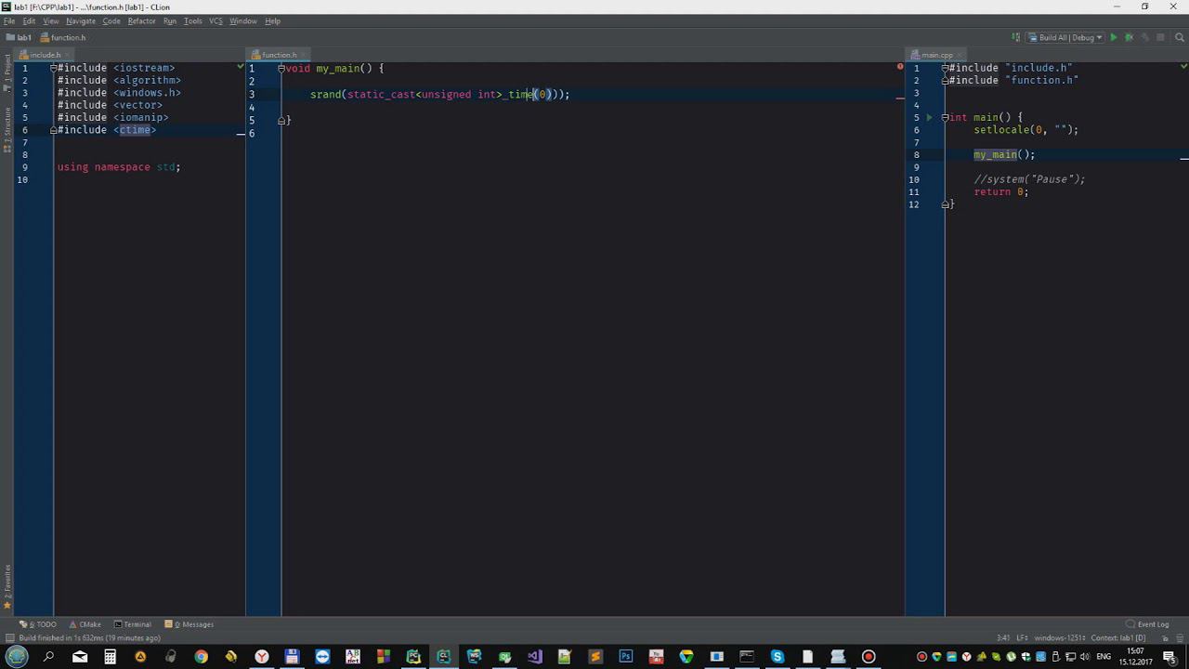Open the Messages tool window

coord(189,624)
